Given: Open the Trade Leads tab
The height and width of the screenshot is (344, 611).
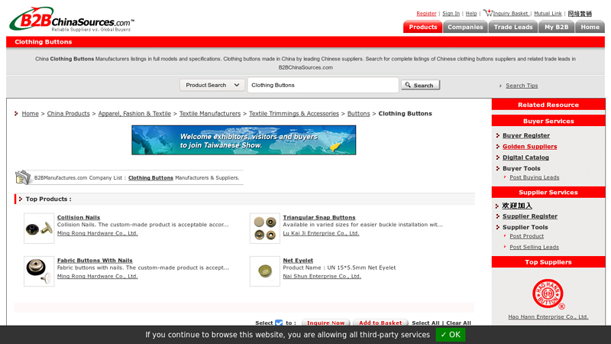Looking at the screenshot, I should point(512,27).
